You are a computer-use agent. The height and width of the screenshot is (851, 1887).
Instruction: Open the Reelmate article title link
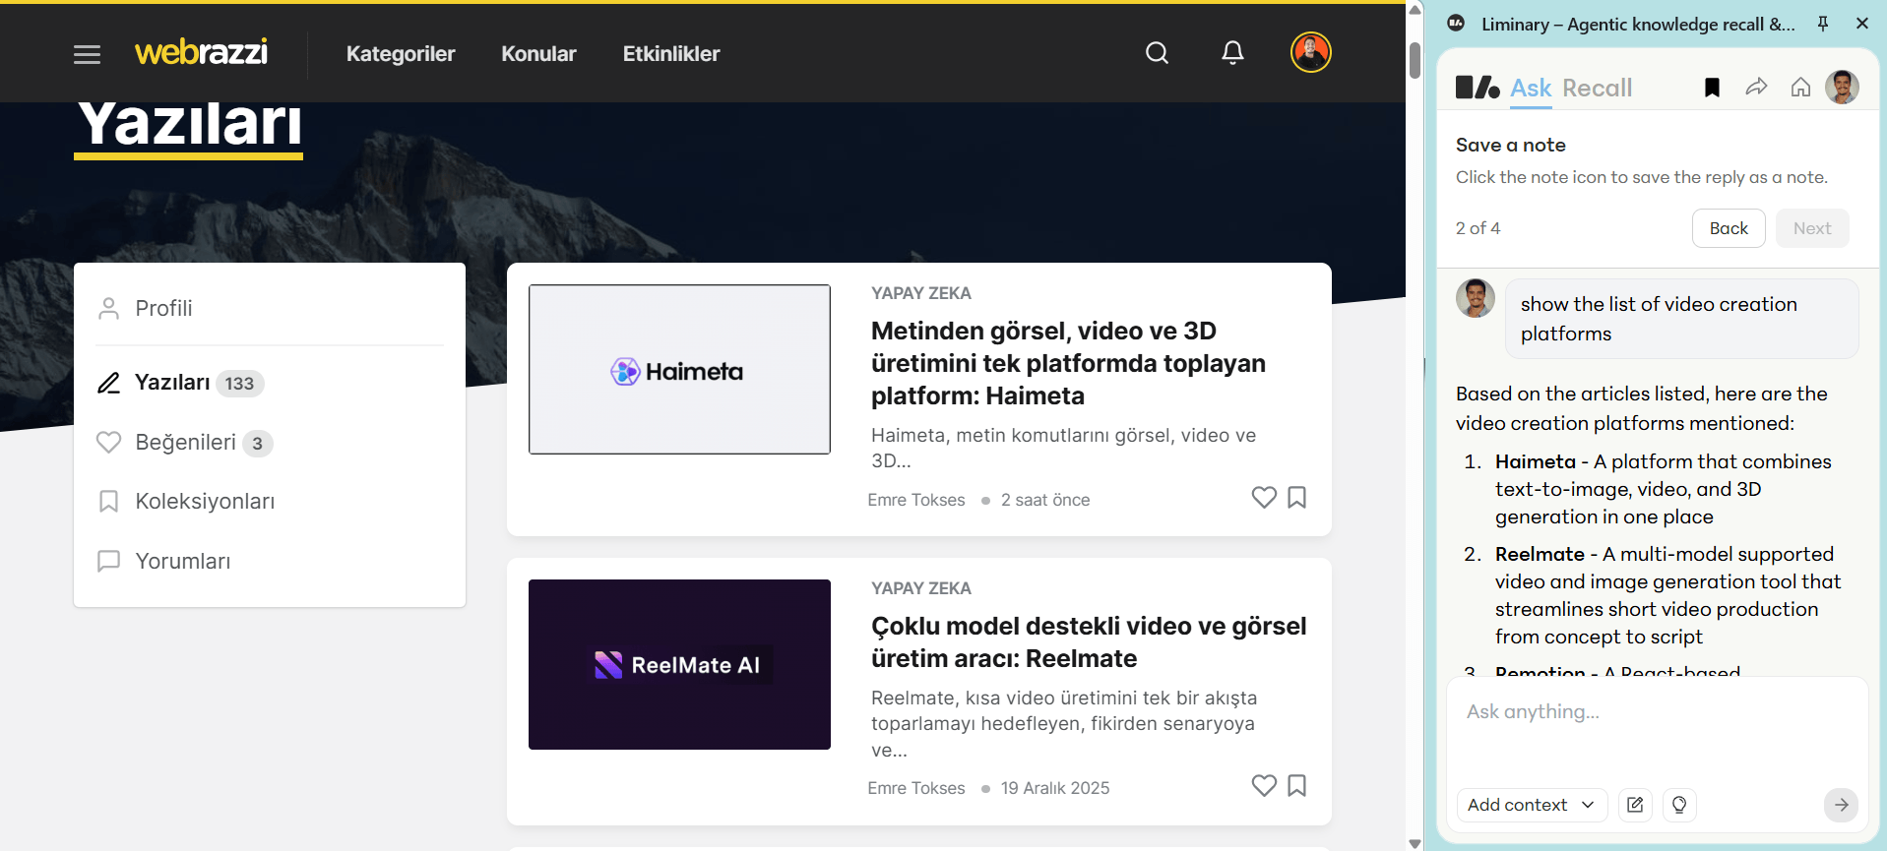(x=1088, y=641)
